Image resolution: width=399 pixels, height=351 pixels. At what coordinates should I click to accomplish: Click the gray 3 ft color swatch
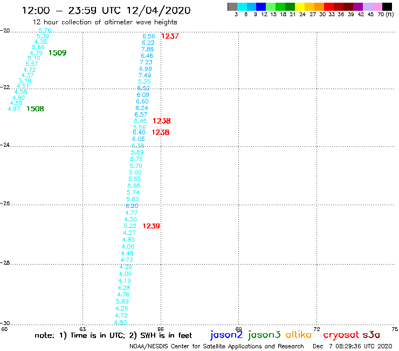tap(232, 6)
